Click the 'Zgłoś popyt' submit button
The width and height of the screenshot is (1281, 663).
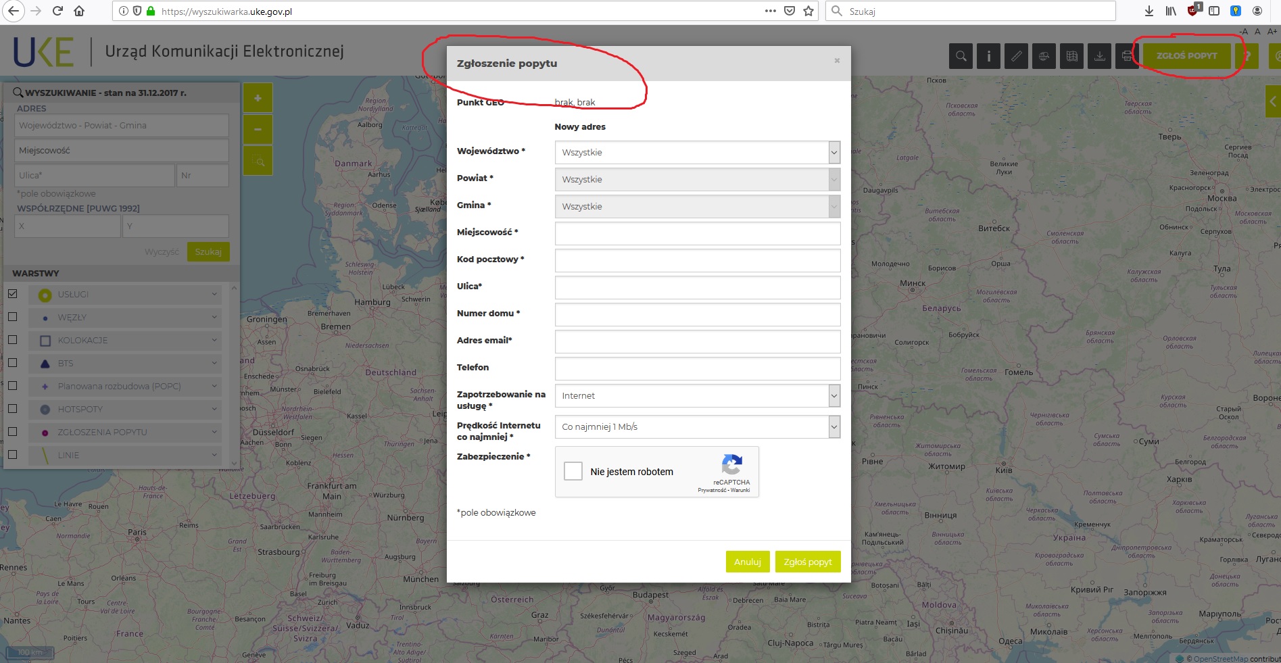808,562
